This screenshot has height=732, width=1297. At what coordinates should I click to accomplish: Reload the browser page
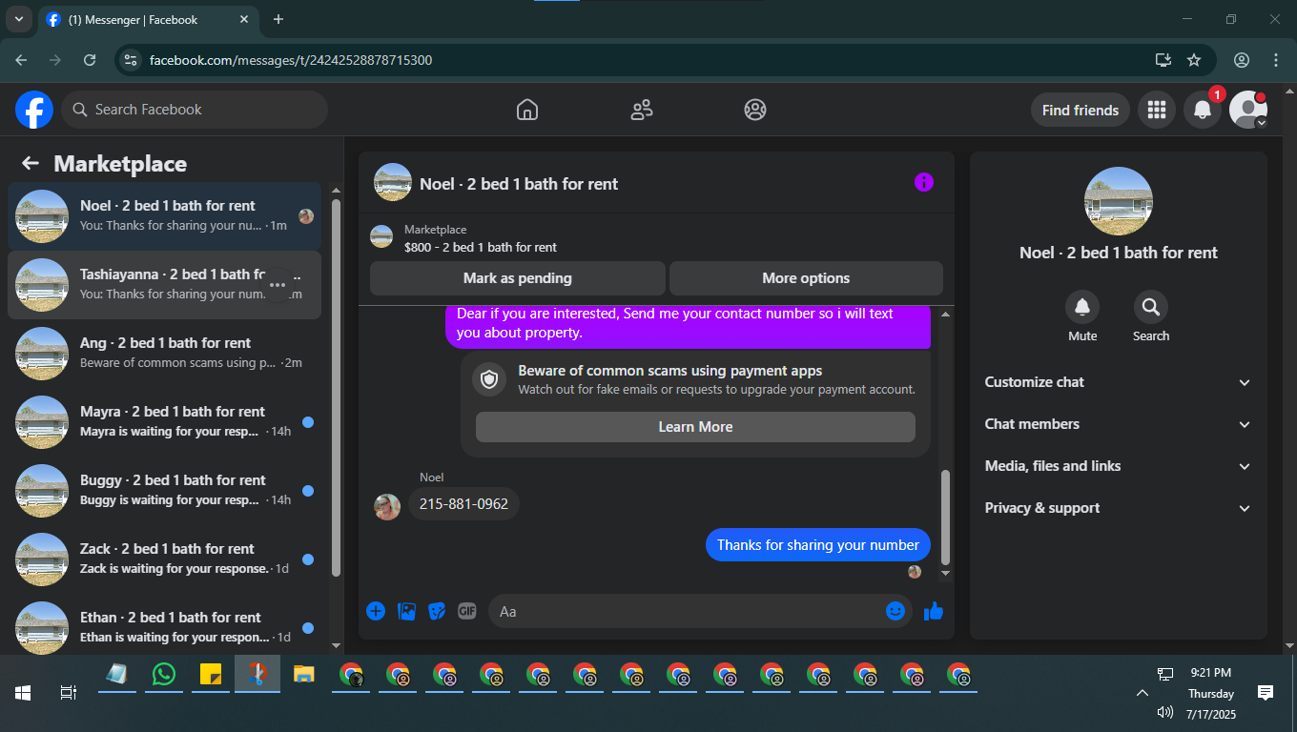[x=90, y=60]
